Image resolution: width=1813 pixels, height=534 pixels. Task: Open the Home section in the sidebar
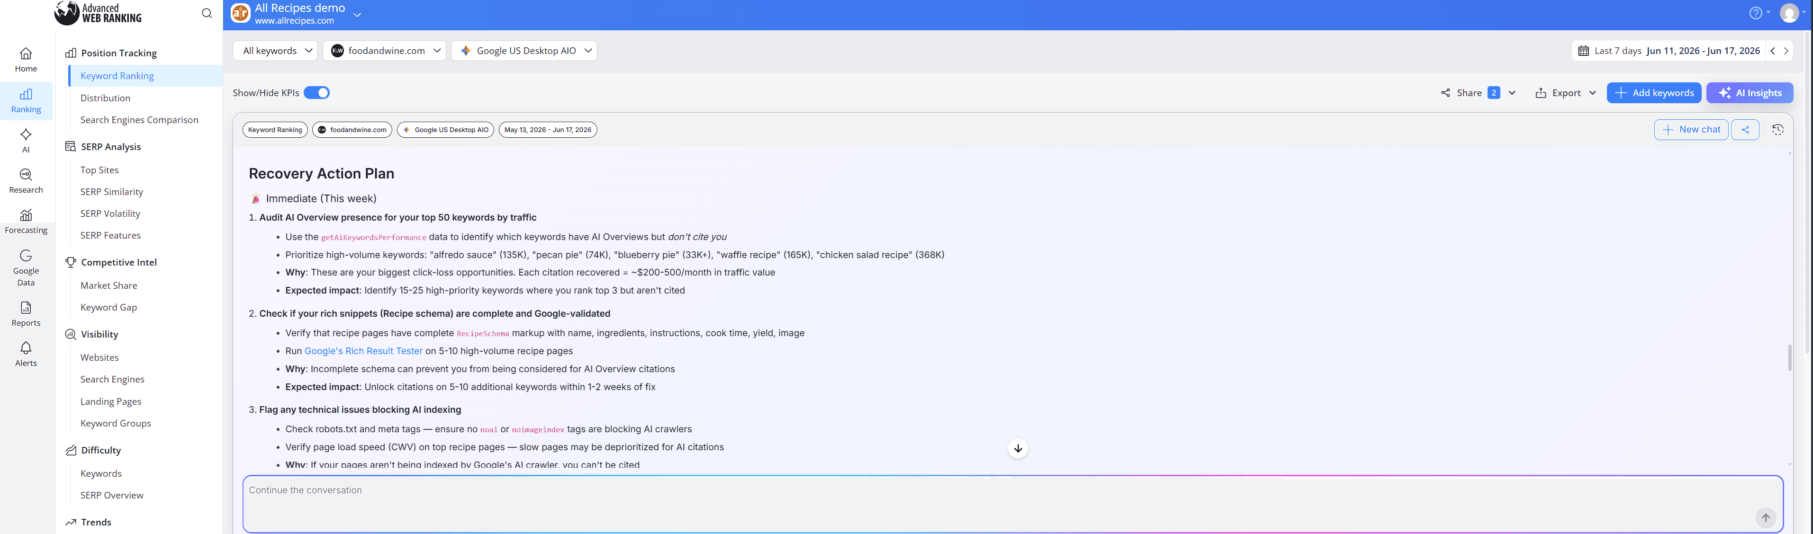tap(26, 60)
